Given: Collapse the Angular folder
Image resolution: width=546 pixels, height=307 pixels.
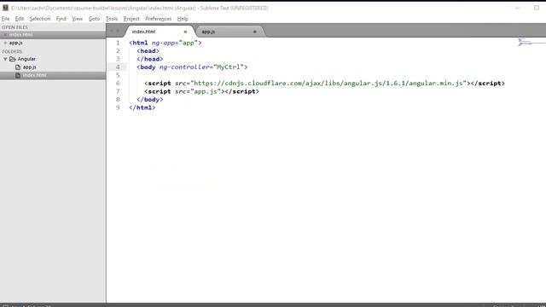Looking at the screenshot, I should click(5, 59).
